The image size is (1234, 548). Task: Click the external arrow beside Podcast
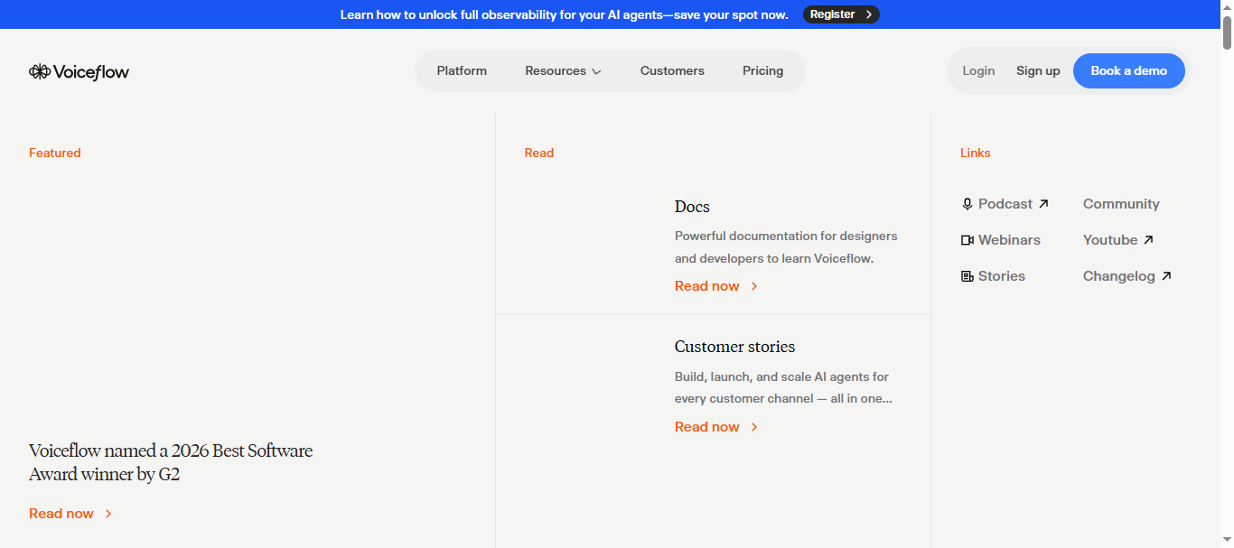coord(1043,204)
